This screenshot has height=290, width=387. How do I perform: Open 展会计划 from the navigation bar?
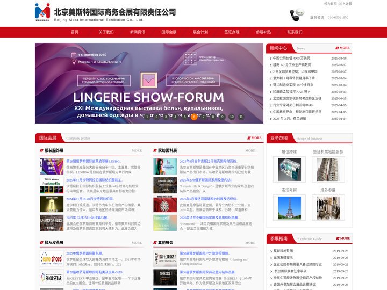click(200, 32)
